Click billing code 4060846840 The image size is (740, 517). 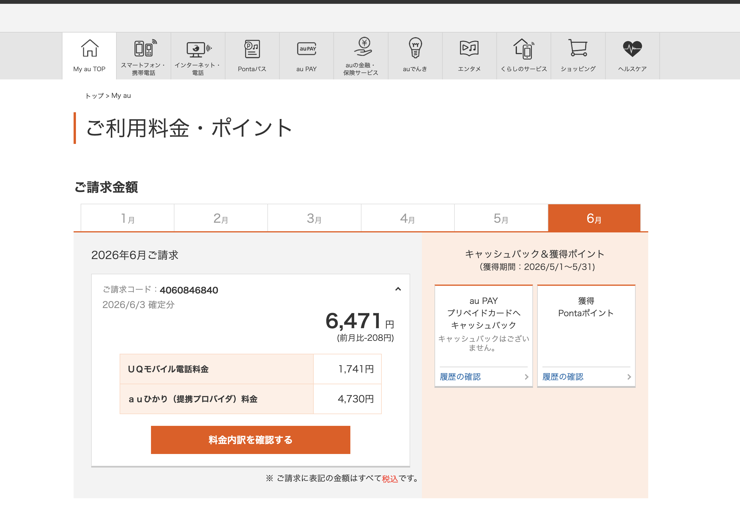(189, 290)
